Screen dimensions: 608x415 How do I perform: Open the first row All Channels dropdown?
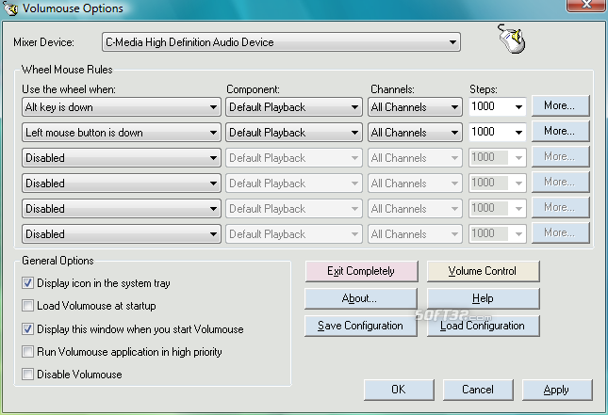click(415, 107)
